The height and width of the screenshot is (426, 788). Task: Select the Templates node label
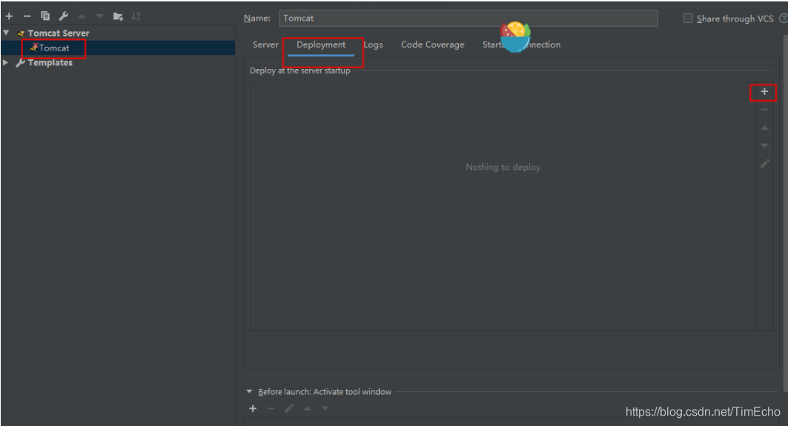50,62
